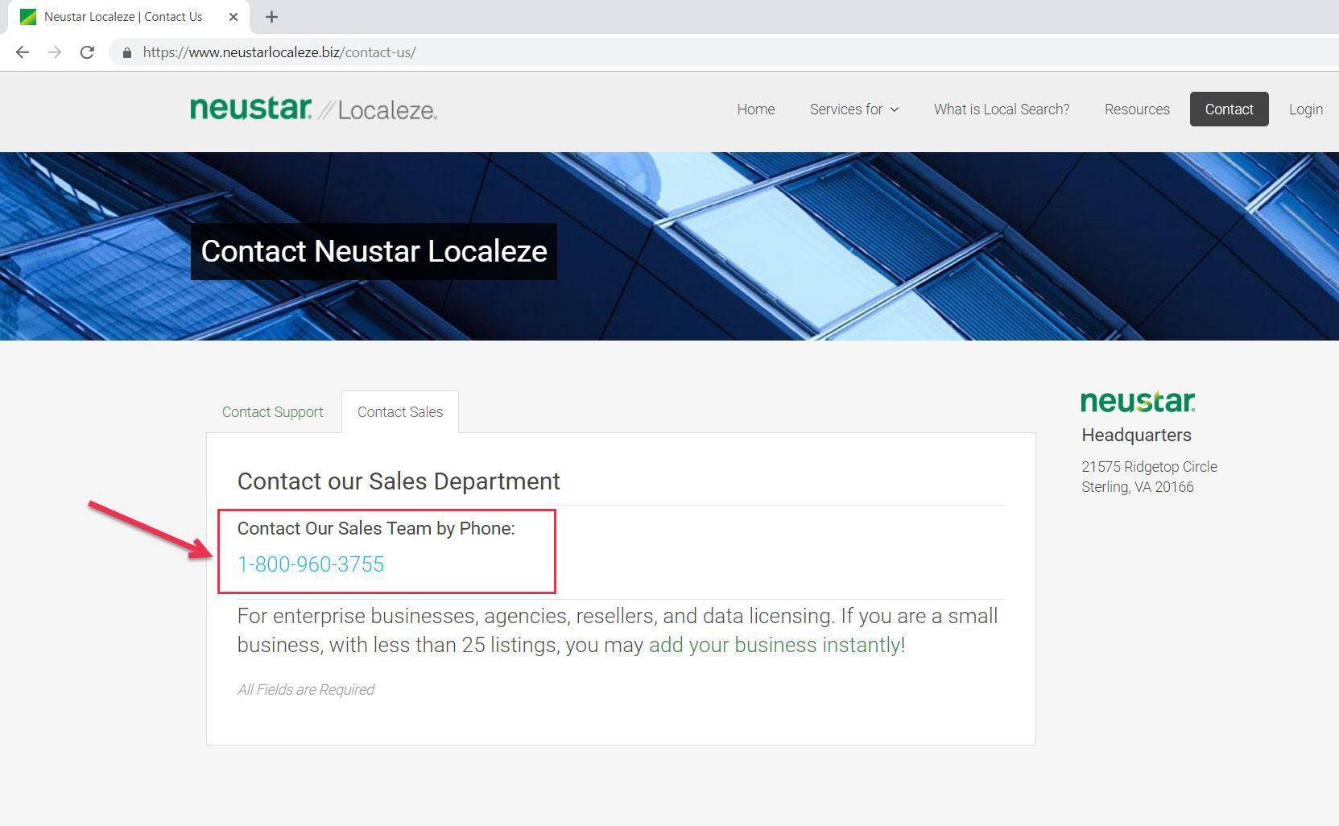Switch to the Contact Support tab

coord(272,412)
